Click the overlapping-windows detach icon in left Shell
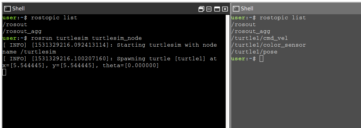Image resolution: width=361 pixels, height=128 pixels. point(201,9)
